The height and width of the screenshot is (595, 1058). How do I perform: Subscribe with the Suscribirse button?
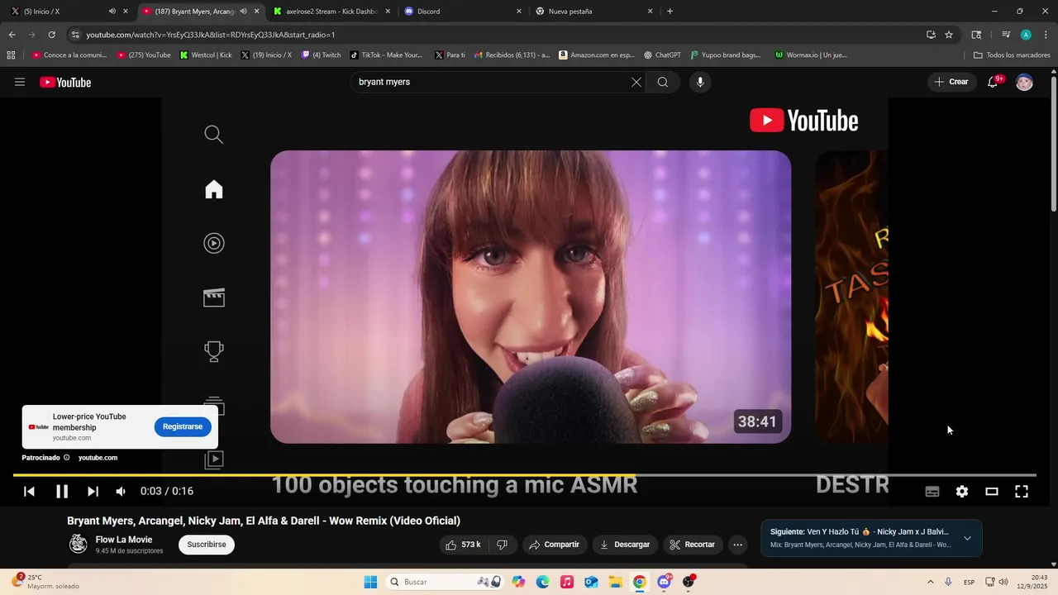tap(207, 545)
